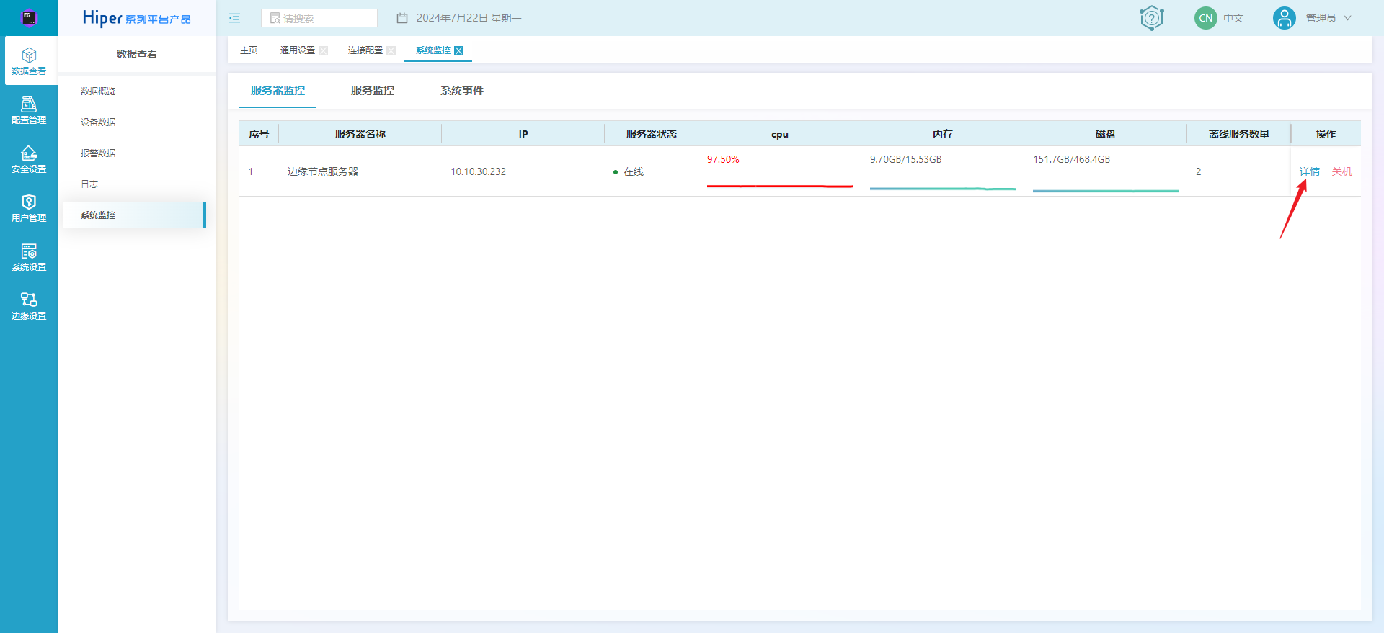This screenshot has width=1384, height=633.
Task: Click the administrator avatar icon
Action: [1285, 18]
